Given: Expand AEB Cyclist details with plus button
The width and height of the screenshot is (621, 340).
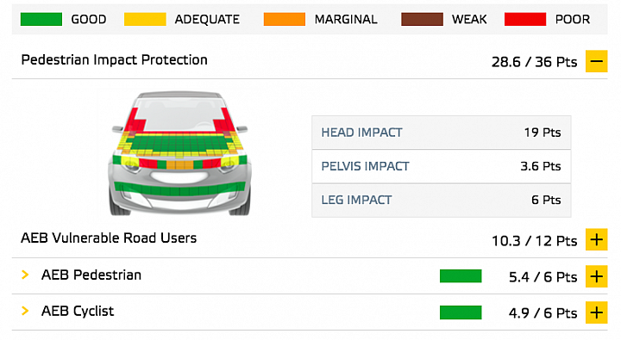Looking at the screenshot, I should (x=597, y=312).
